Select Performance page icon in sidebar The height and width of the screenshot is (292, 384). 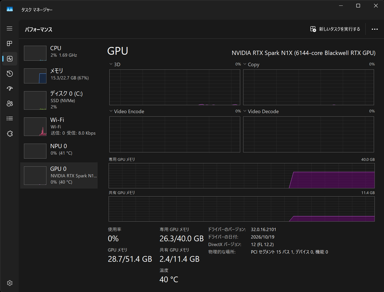(10, 59)
